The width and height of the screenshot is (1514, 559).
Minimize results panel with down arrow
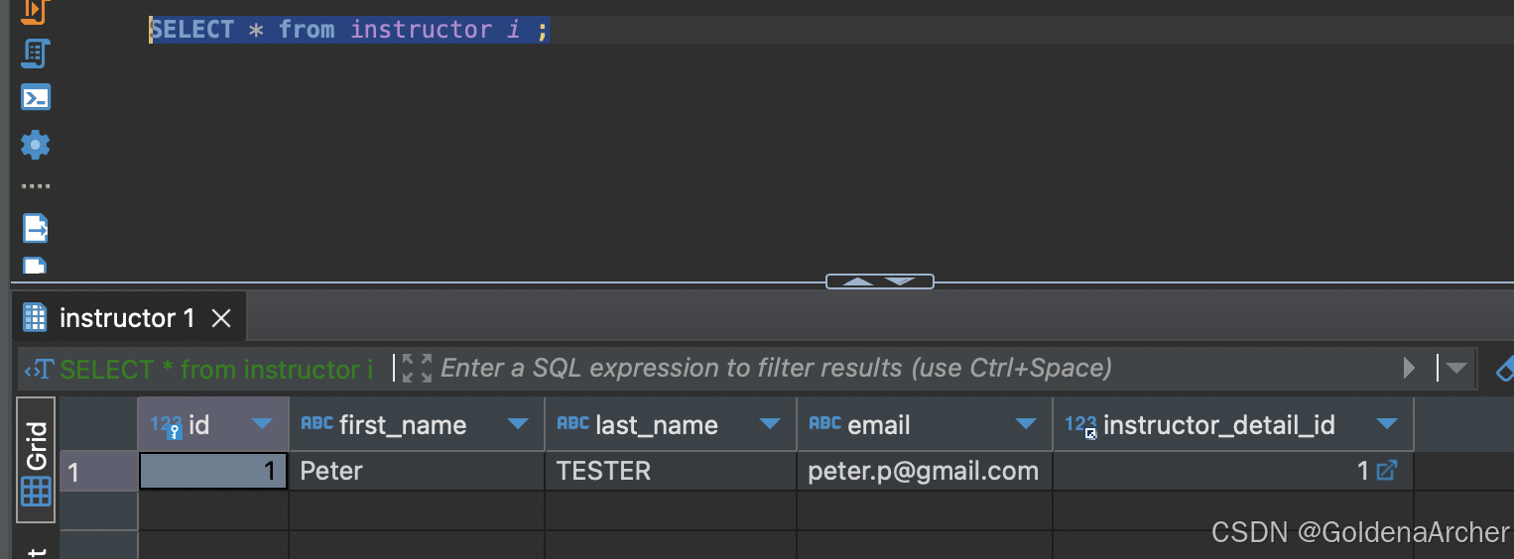coord(900,281)
